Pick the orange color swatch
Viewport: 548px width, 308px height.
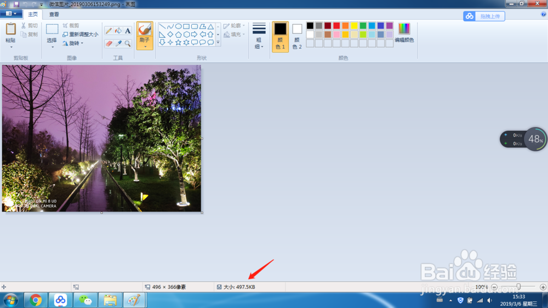point(345,26)
